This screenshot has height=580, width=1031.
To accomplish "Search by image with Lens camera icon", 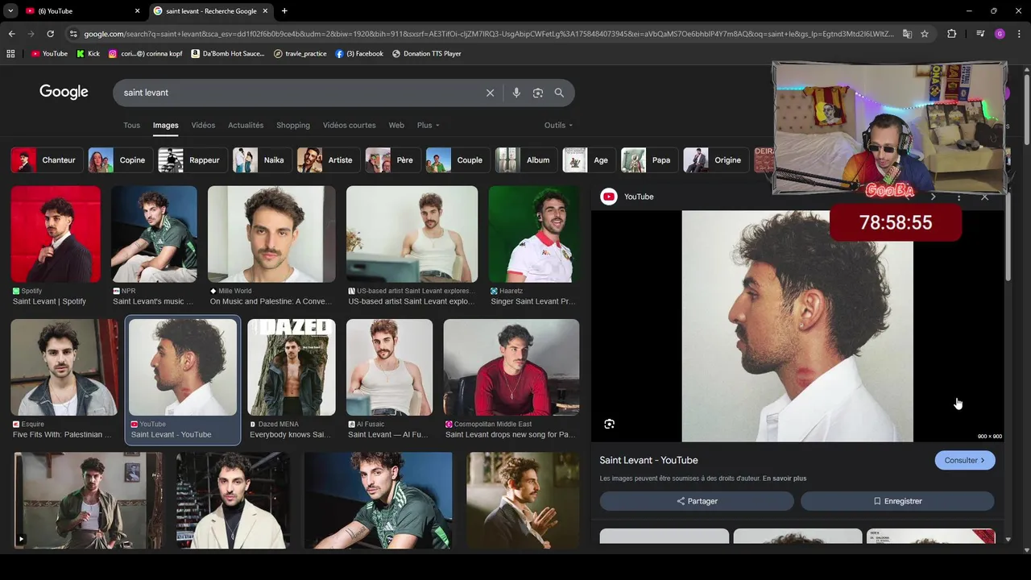I will (x=538, y=93).
